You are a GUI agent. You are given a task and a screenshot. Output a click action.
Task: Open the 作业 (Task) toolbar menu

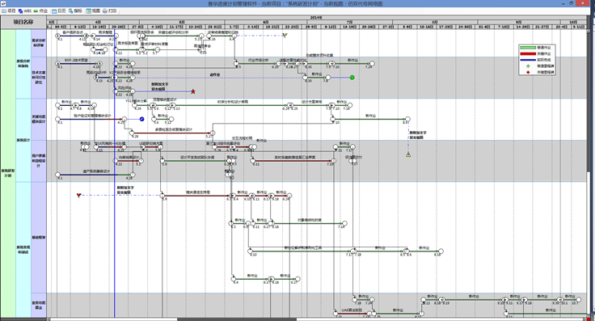tap(40, 11)
